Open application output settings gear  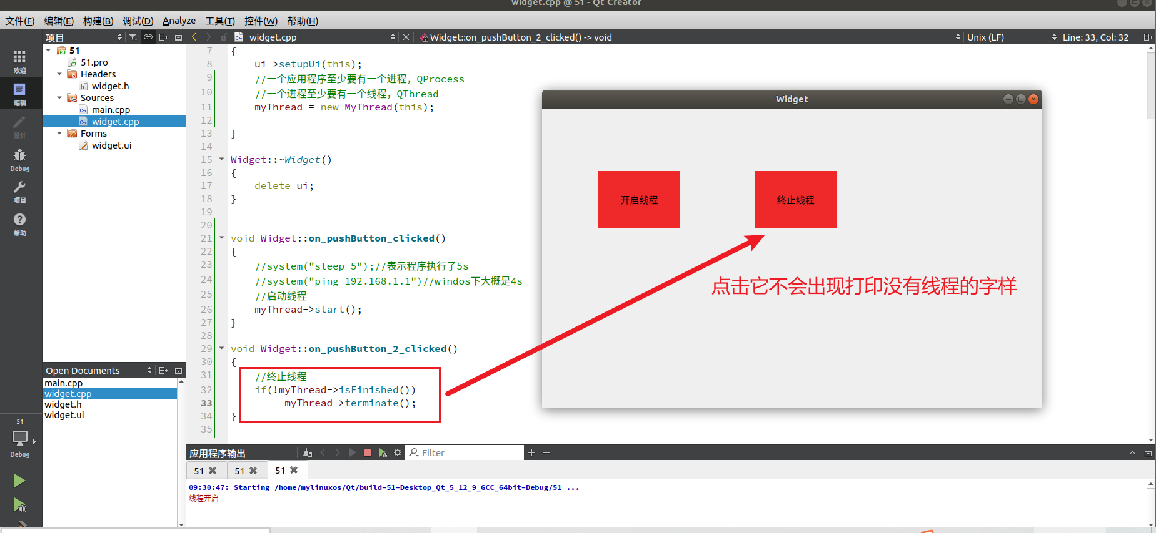click(x=398, y=452)
